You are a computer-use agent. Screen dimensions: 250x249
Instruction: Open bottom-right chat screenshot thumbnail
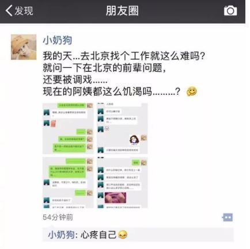(x=122, y=182)
